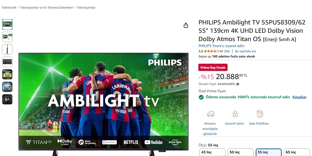Expand the star rating dropdown chevron

(221, 51)
